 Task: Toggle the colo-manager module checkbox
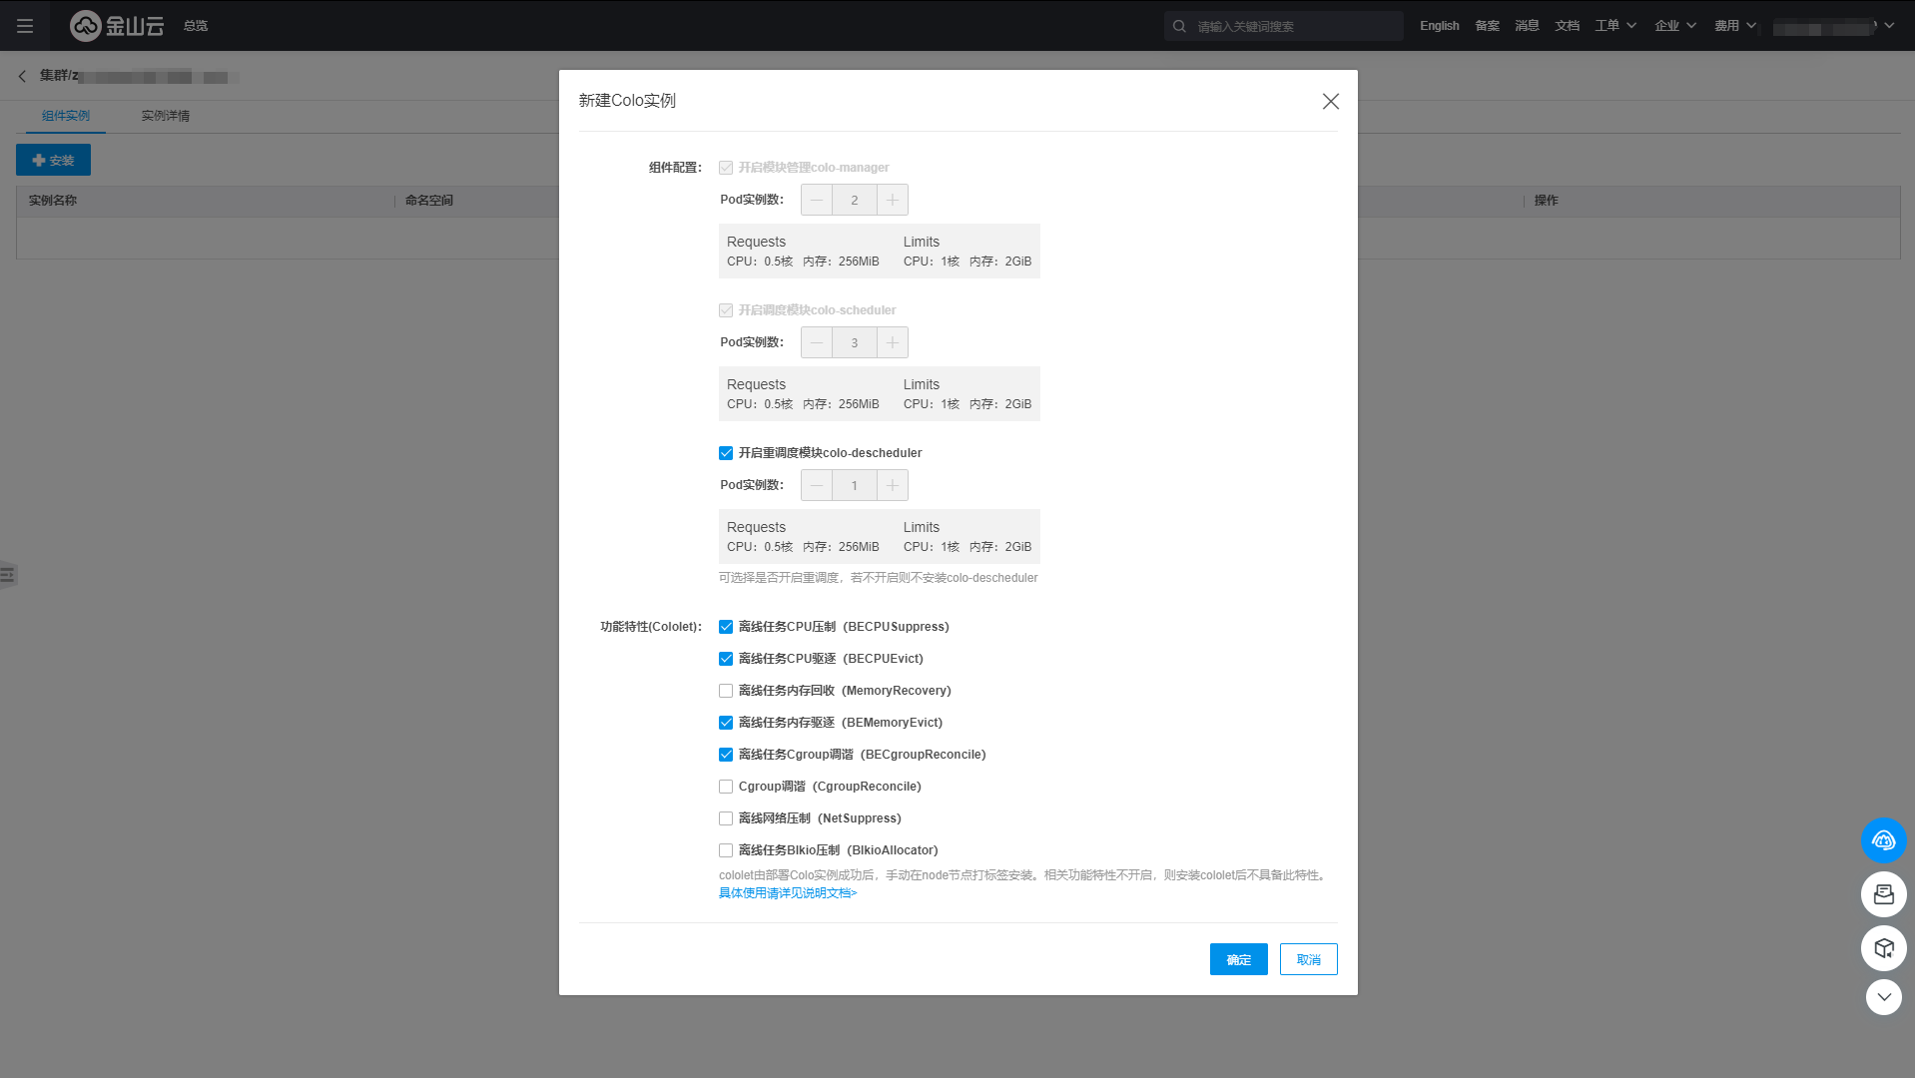pos(726,168)
